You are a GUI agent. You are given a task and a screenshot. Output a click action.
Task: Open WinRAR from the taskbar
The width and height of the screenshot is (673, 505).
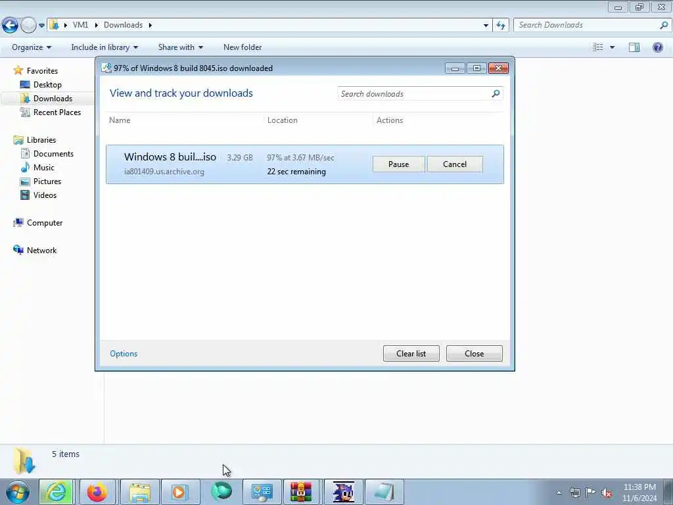coord(301,492)
